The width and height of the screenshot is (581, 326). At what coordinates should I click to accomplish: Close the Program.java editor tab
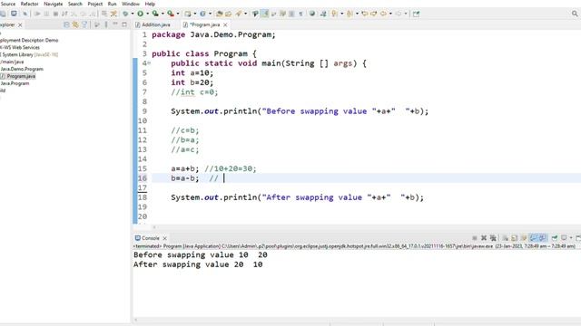225,24
